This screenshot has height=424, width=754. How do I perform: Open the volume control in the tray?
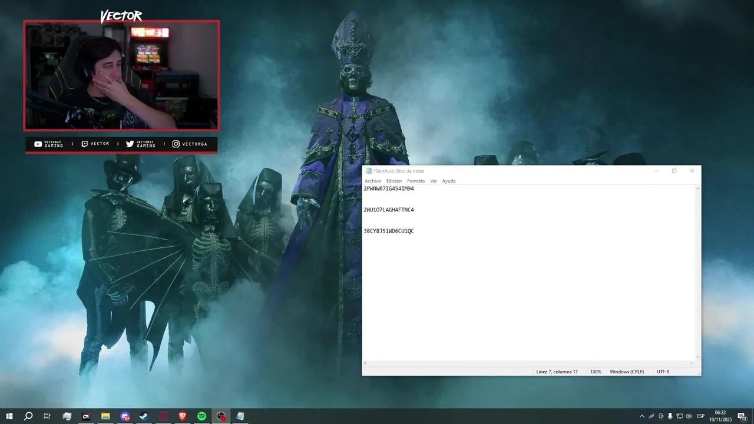689,416
